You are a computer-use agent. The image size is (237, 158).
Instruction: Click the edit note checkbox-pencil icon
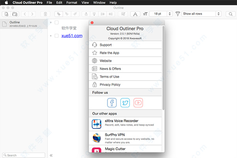[x=123, y=14]
